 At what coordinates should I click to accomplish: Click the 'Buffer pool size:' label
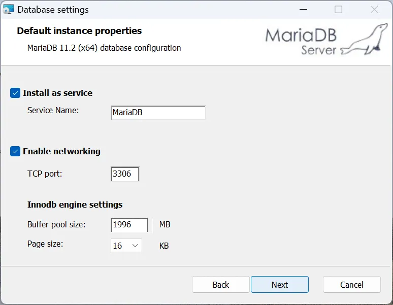[56, 224]
